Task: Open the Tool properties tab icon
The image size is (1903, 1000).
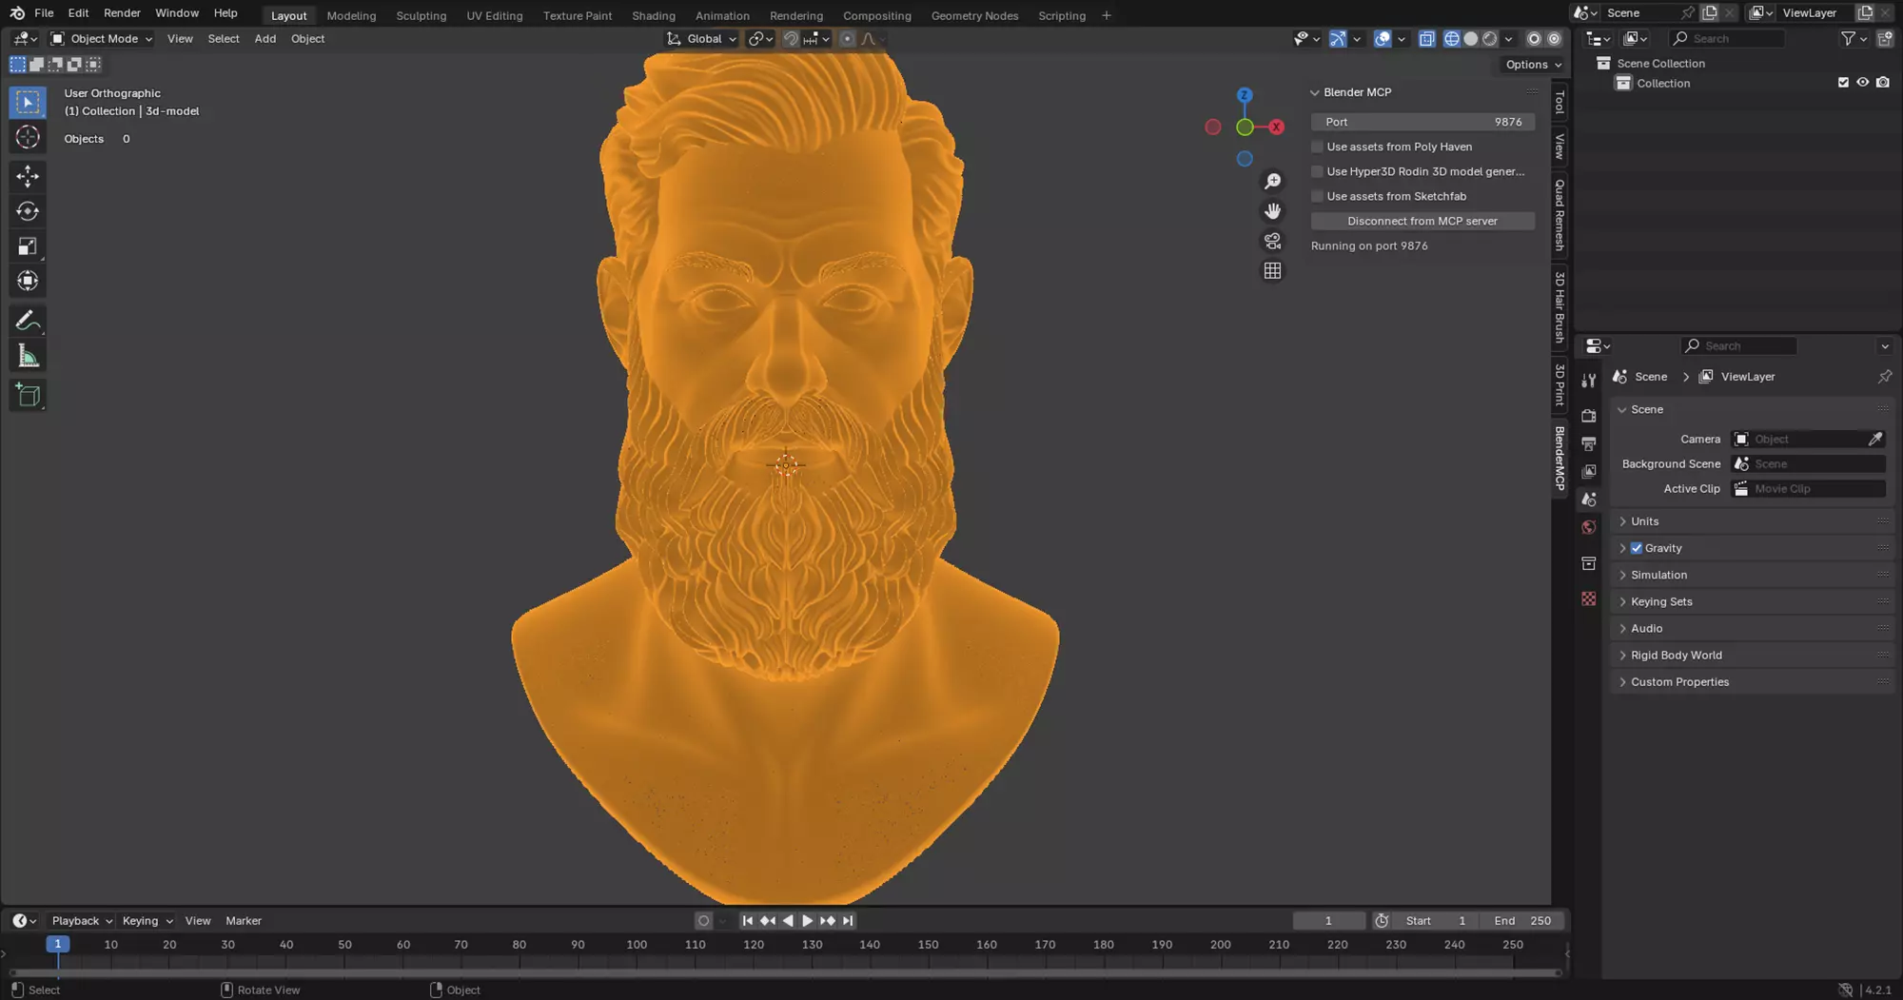Action: pyautogui.click(x=1588, y=381)
